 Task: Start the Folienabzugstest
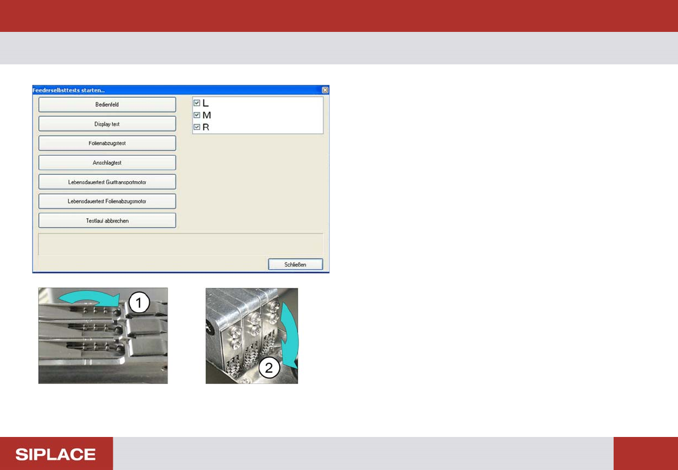[x=107, y=143]
